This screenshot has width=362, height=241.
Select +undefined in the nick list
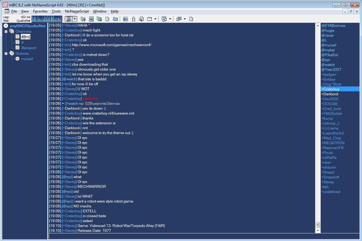pos(330,192)
